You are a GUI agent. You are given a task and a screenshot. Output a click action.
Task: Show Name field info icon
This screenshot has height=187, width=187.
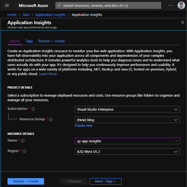click(23, 141)
